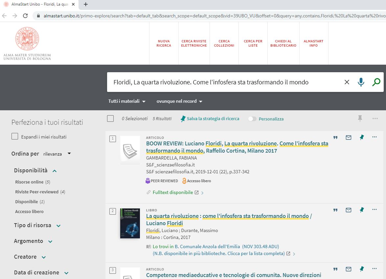Tick Espandi i miei risultati checkbox
Screen dimensions: 386x279
pyautogui.click(x=15, y=136)
